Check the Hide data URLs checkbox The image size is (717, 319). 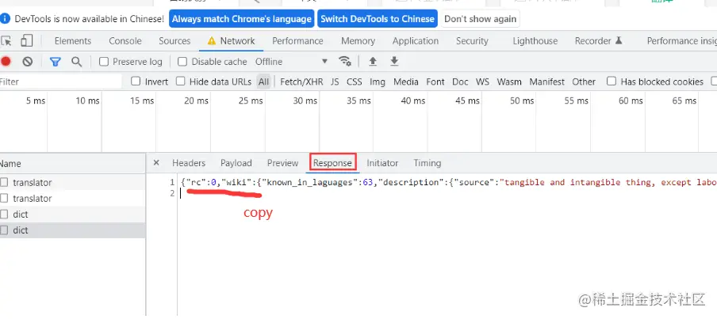(181, 82)
